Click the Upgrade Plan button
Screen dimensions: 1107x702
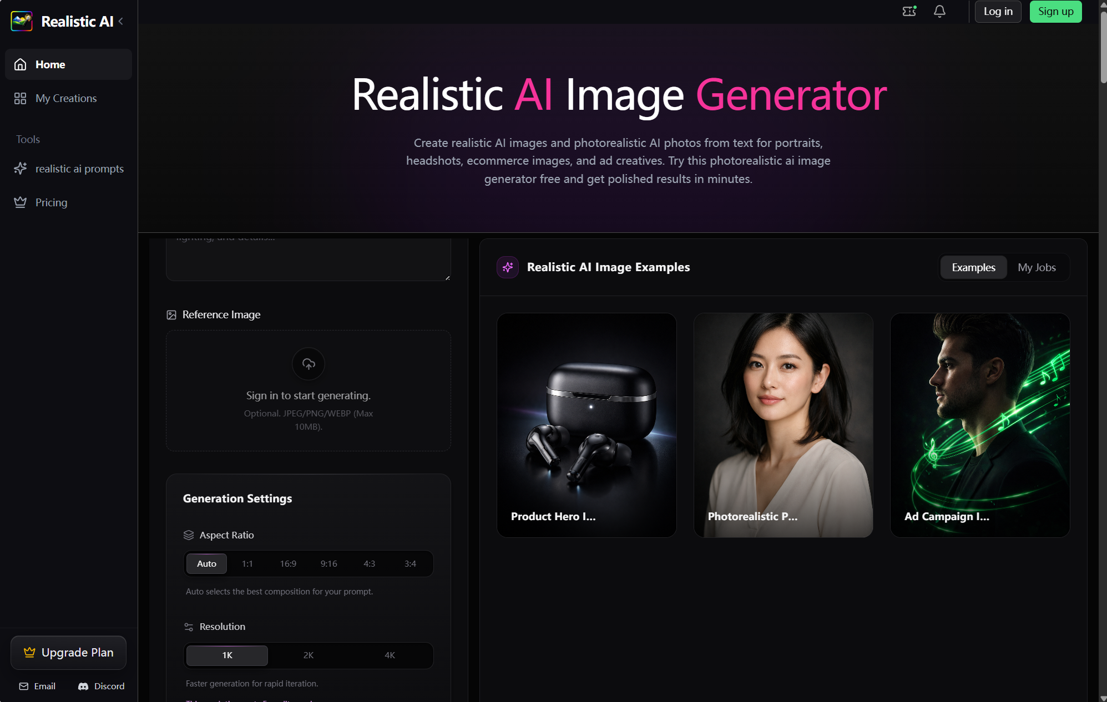tap(69, 653)
